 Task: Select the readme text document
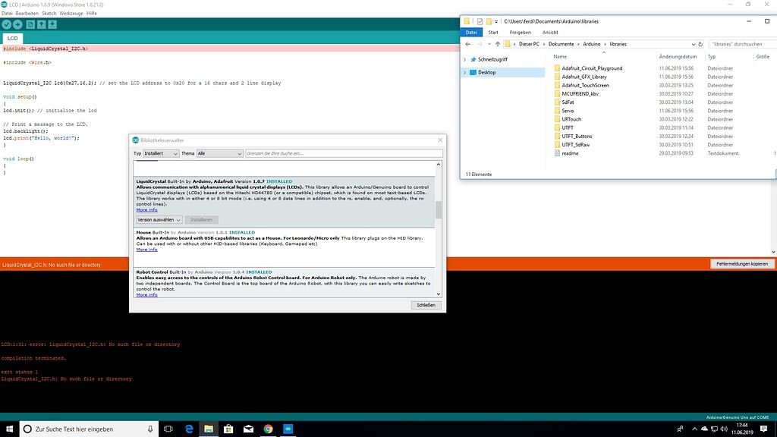[x=570, y=153]
